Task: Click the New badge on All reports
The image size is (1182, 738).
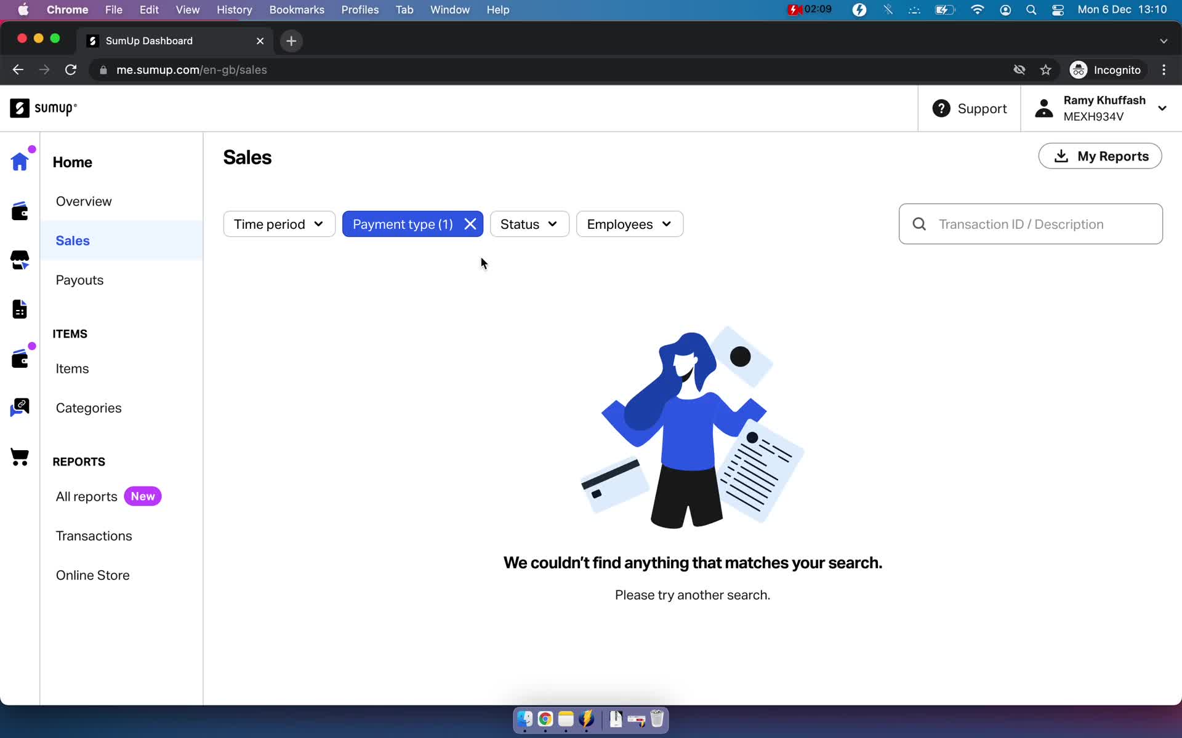Action: coord(142,496)
